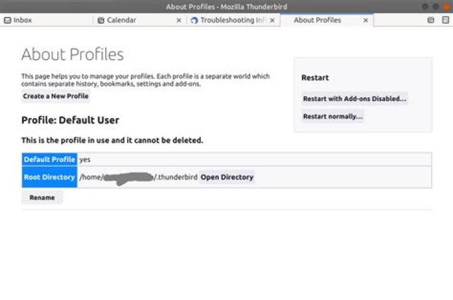Switch to the Calendar tab
Image resolution: width=453 pixels, height=300 pixels.
click(x=140, y=20)
